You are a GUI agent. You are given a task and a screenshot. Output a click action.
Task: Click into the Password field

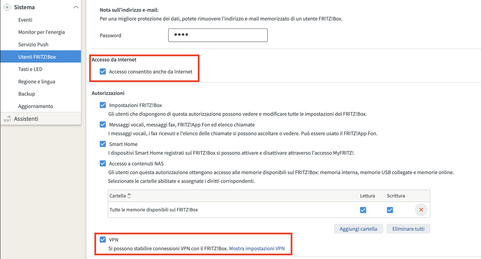[218, 35]
